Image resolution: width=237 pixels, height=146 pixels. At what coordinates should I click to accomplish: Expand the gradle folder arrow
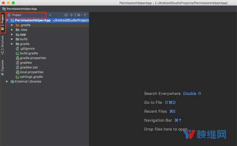[12, 44]
